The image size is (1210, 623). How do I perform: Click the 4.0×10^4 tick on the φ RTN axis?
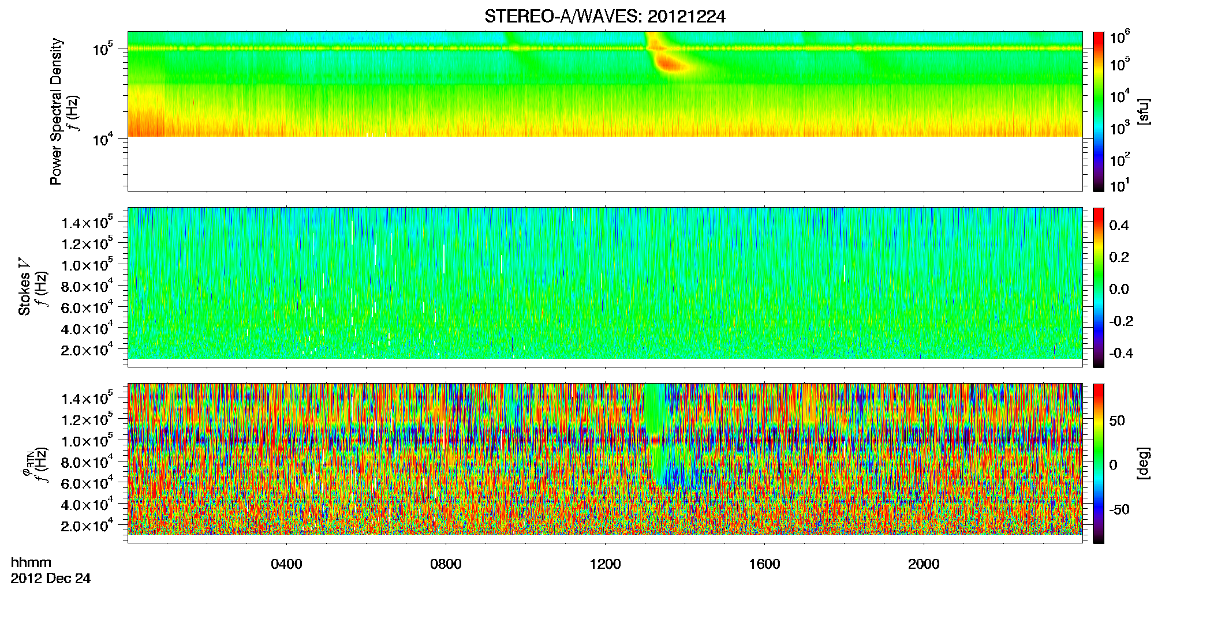pyautogui.click(x=87, y=505)
